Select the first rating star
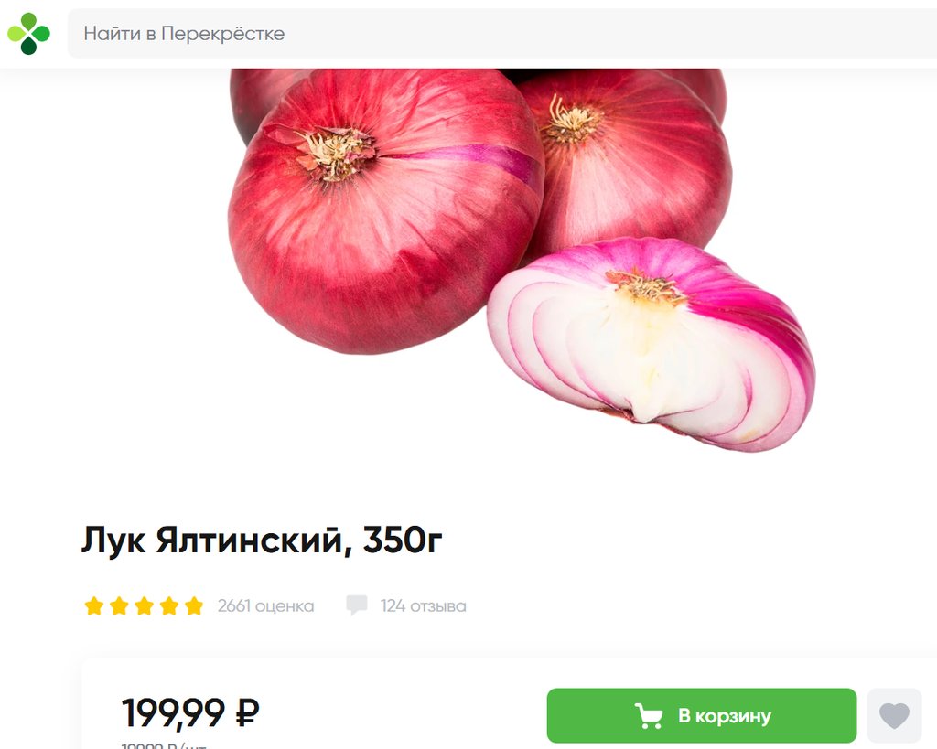 click(94, 605)
